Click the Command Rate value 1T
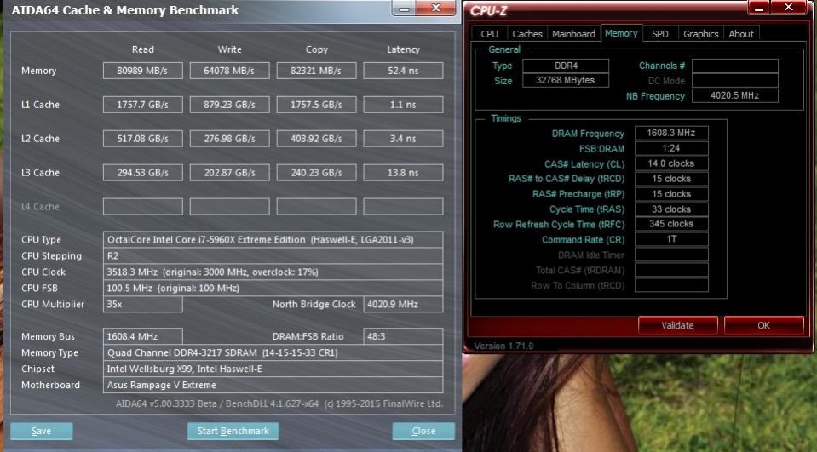Viewport: 817px width, 452px height. 671,239
